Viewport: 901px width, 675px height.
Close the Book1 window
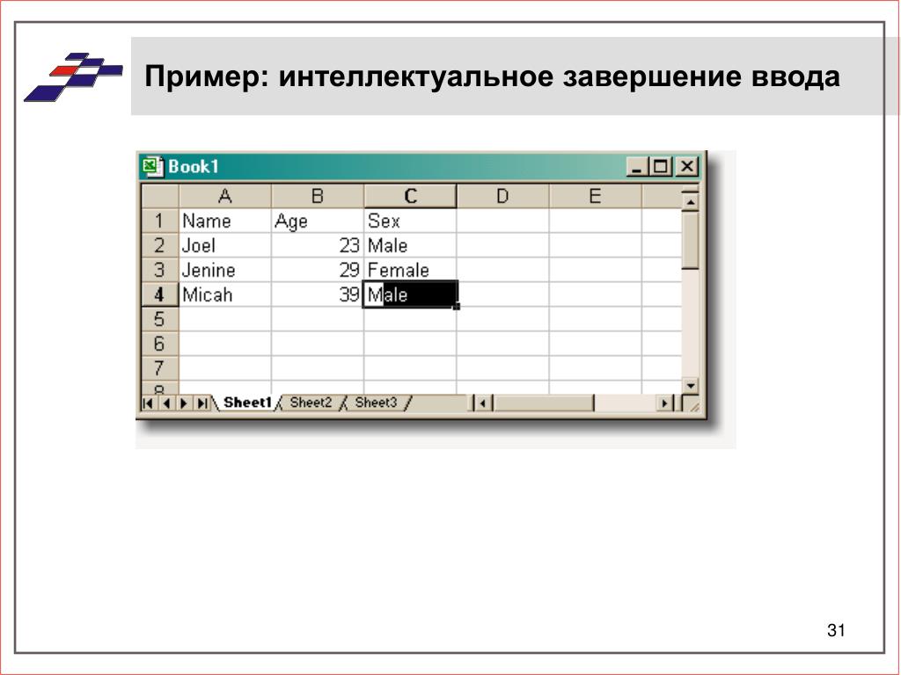tap(686, 167)
